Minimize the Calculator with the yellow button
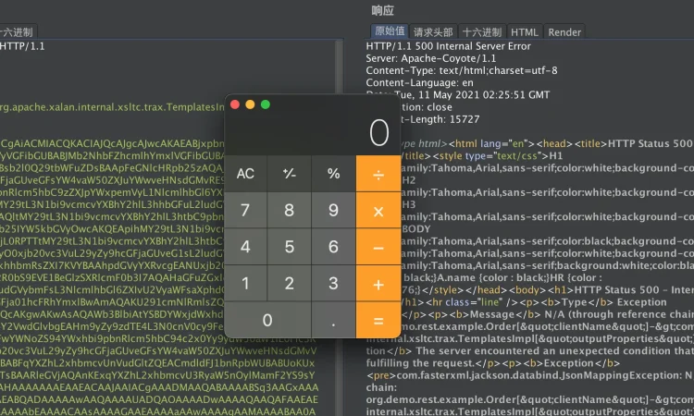This screenshot has height=416, width=694. [x=250, y=104]
